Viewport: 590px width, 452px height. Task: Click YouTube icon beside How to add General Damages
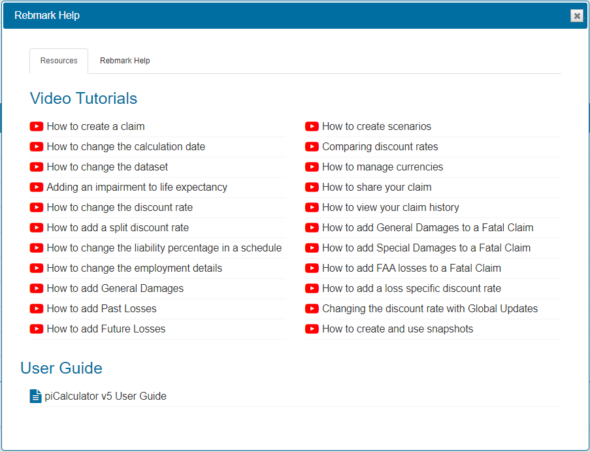pyautogui.click(x=37, y=289)
